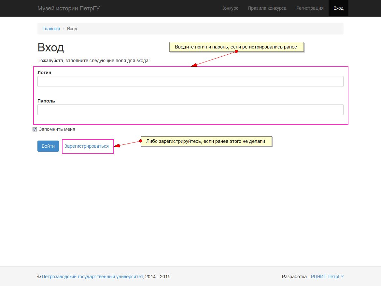Open Правила конкурса in the top navigation
The image size is (381, 286).
267,8
